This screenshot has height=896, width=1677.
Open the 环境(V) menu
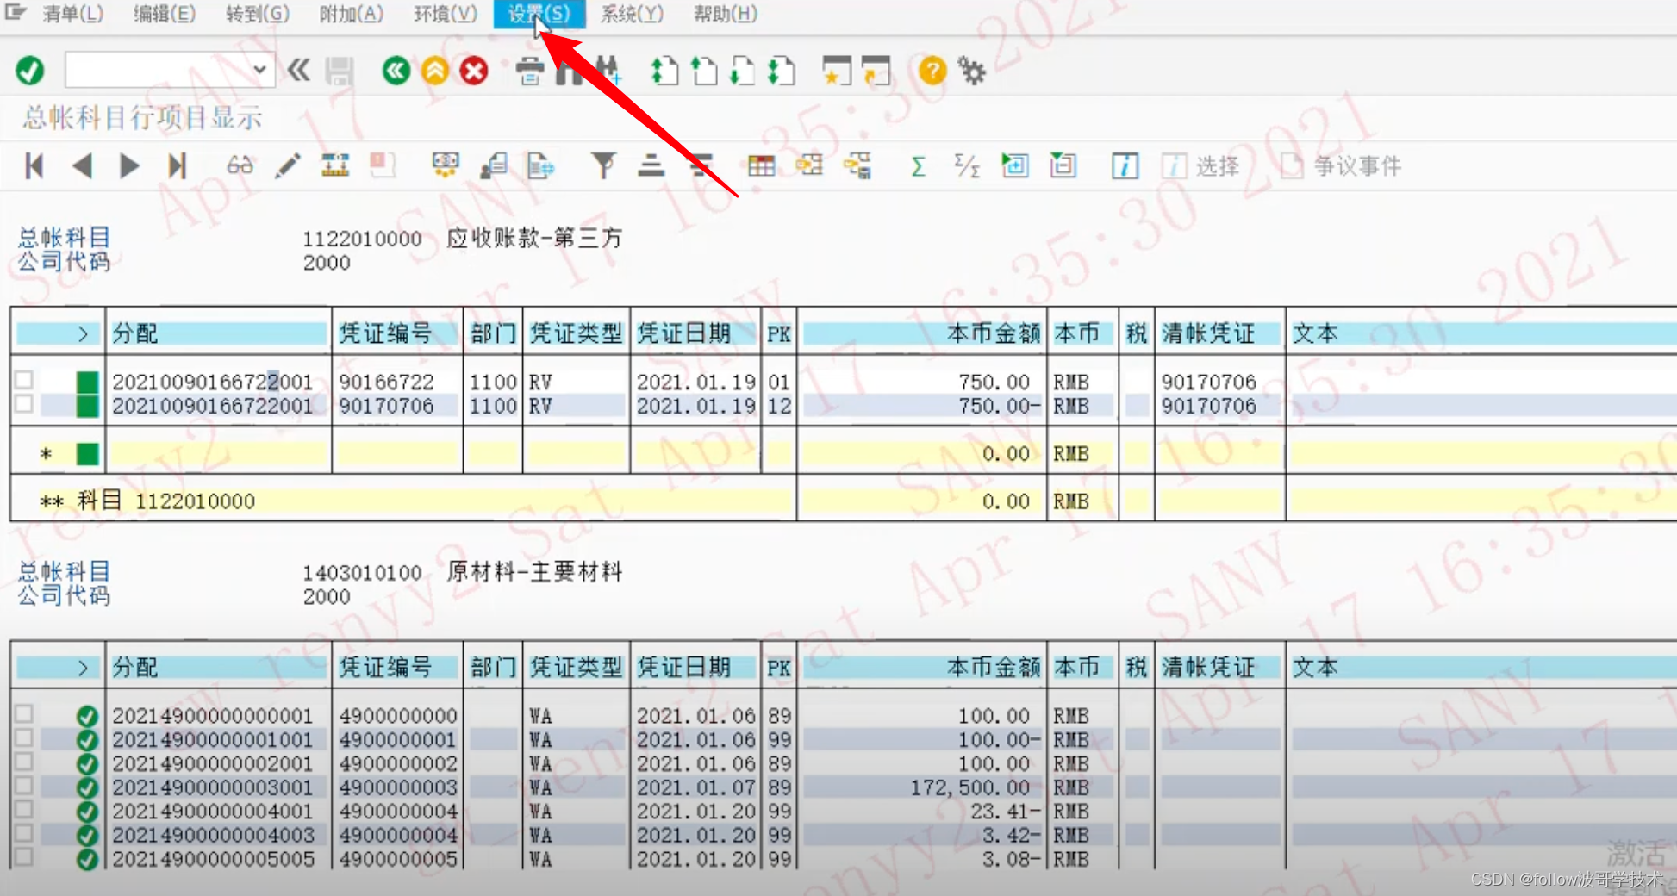click(x=445, y=14)
